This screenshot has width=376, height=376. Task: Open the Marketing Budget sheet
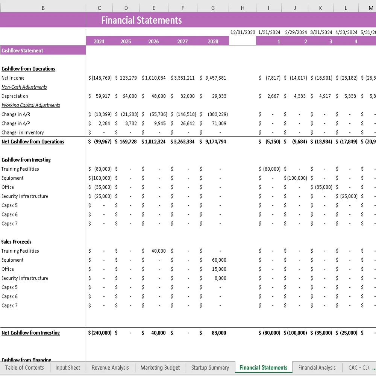pos(160,368)
